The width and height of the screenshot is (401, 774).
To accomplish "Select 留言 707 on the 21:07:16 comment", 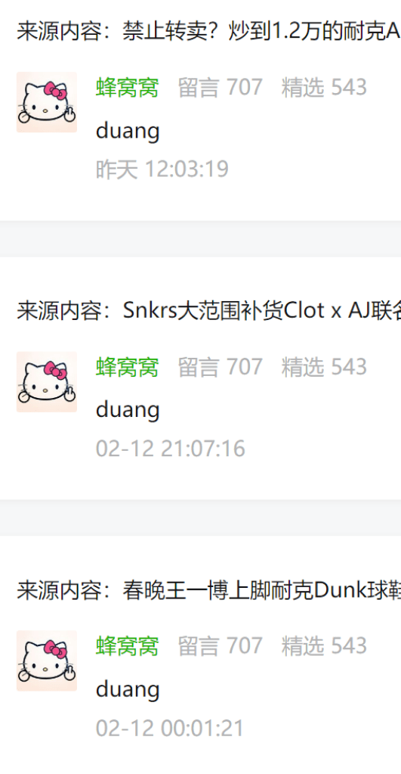I will 220,367.
